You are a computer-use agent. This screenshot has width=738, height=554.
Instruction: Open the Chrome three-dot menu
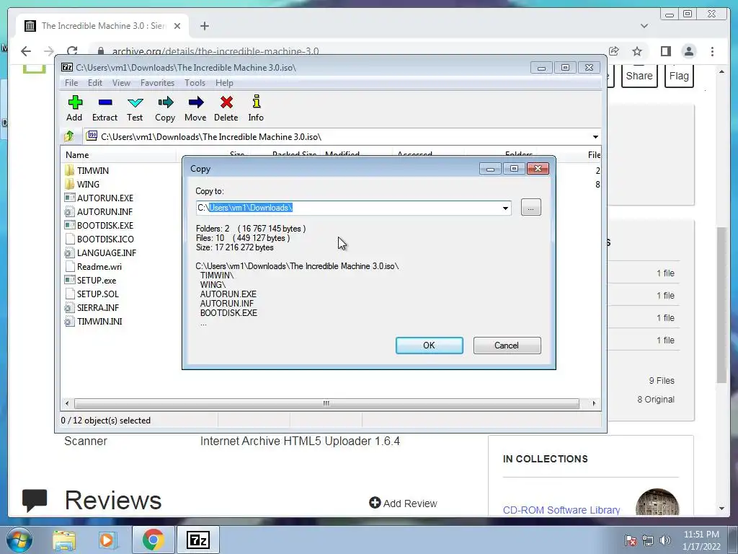712,51
